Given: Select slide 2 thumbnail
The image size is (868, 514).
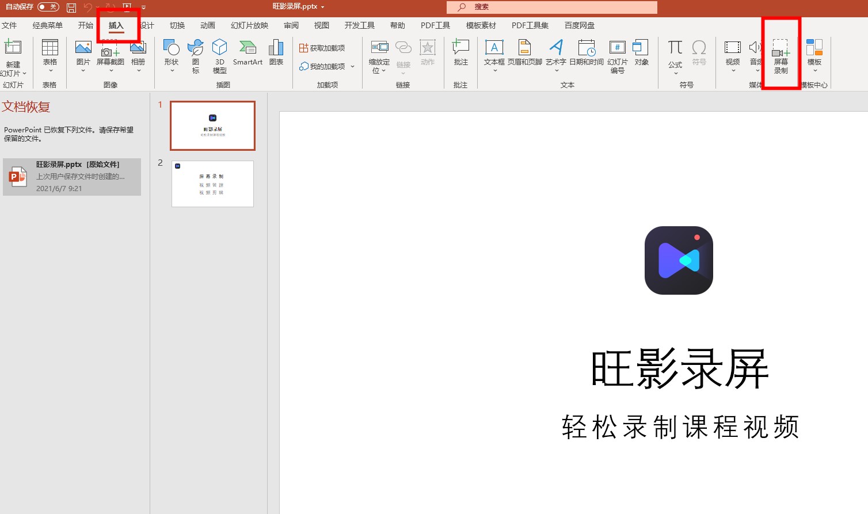Looking at the screenshot, I should click(212, 184).
